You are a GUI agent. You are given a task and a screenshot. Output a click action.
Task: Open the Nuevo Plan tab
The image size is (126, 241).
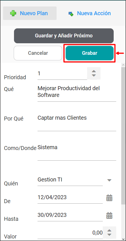[30, 13]
